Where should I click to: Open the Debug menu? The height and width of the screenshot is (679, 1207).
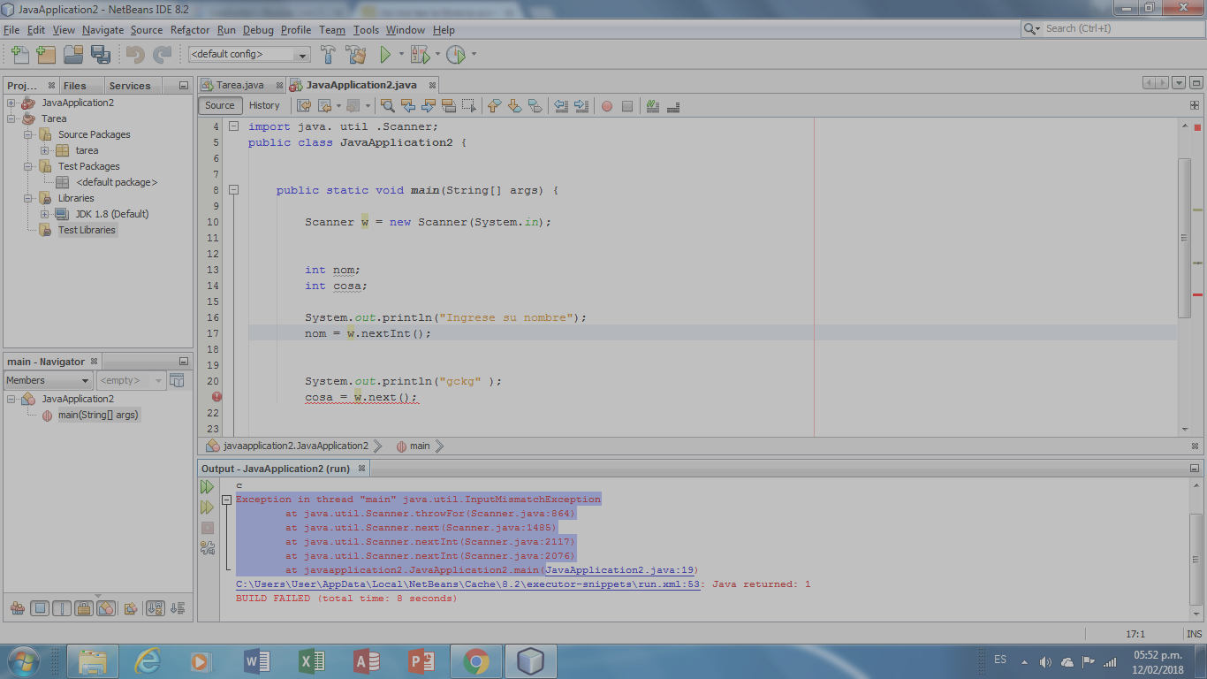(x=258, y=30)
